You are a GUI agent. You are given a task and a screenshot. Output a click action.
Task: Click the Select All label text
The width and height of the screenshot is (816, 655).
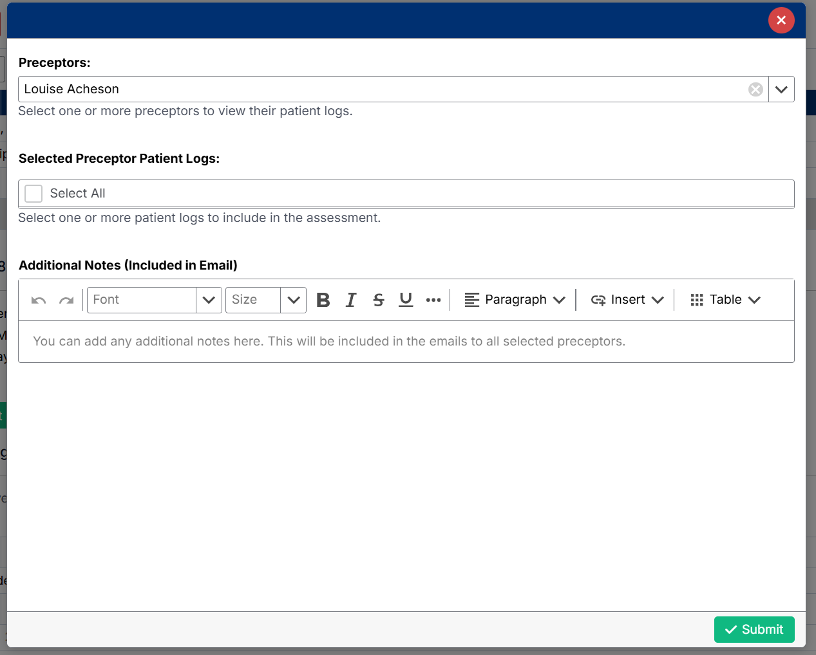pos(77,194)
